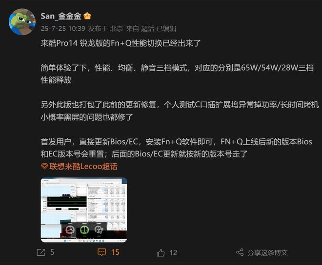Click the repost arrow icon
Viewport: 322px width, 265px height.
pos(41,252)
